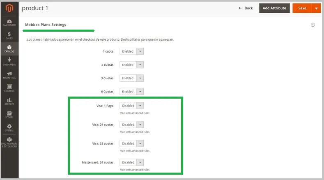Open the Customers sidebar menu
This screenshot has height=180, width=324.
click(x=9, y=62)
